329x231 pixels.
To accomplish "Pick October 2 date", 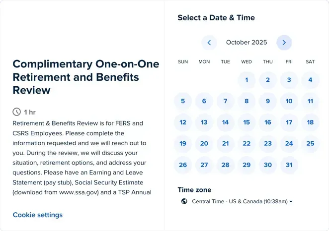I will [268, 80].
